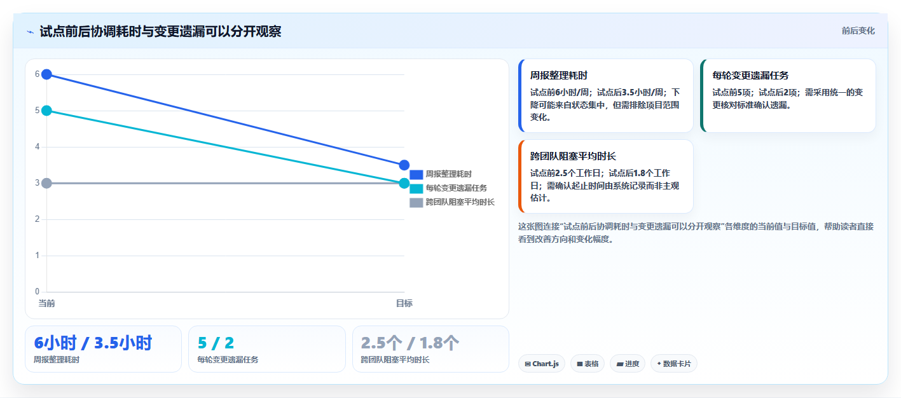The image size is (901, 398).
Task: Click the 2.5个 / 1.8个 stat value
Action: [410, 343]
